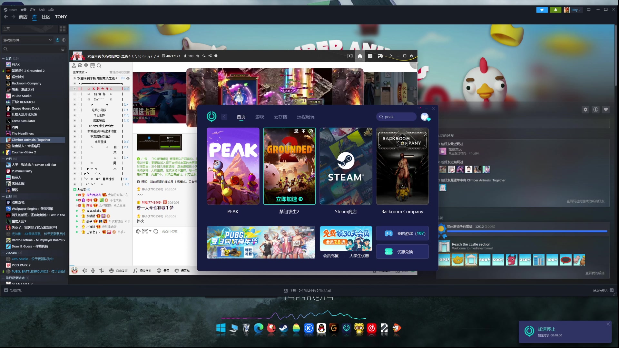The height and width of the screenshot is (348, 619).
Task: Favorite the YY channel with the star icon
Action: pyautogui.click(x=198, y=56)
